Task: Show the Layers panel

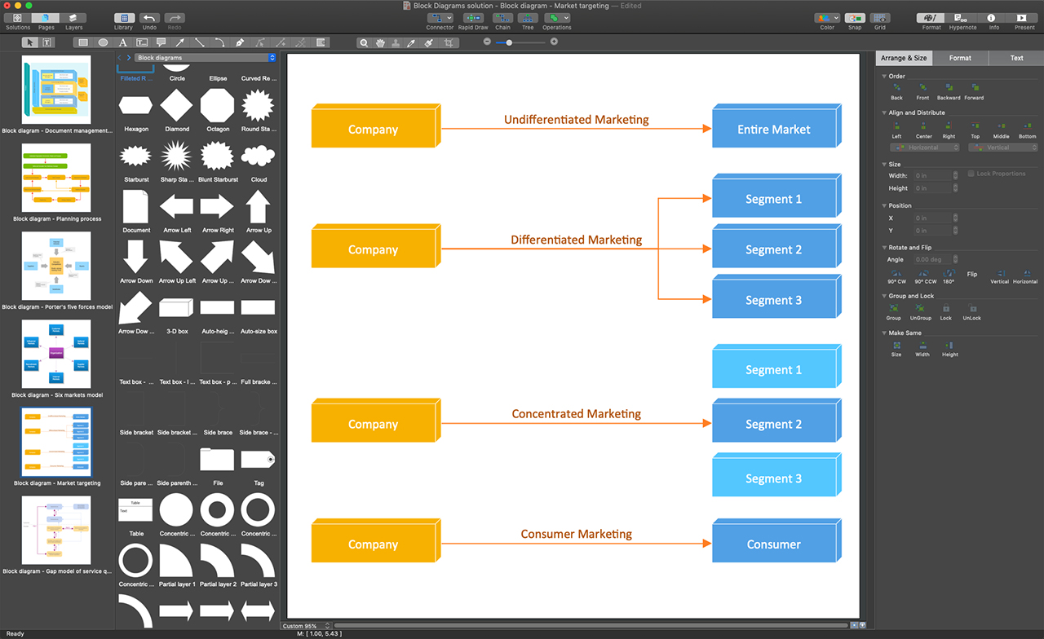Action: pyautogui.click(x=73, y=18)
